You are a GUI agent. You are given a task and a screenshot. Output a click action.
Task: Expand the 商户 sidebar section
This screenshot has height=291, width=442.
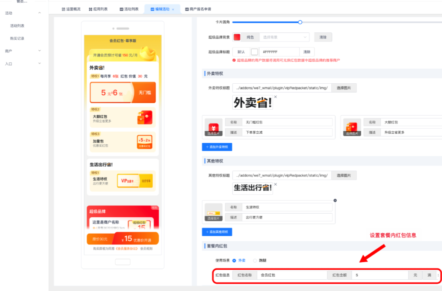click(x=40, y=51)
